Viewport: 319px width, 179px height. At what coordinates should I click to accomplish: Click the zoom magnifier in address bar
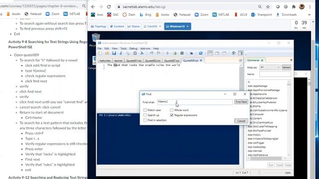pyautogui.click(x=260, y=6)
